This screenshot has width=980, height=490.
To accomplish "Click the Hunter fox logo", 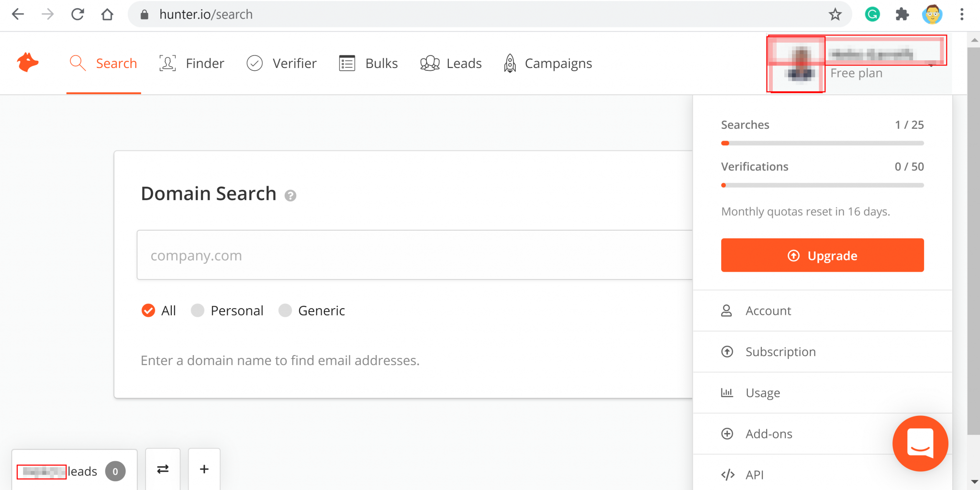I will (x=27, y=62).
